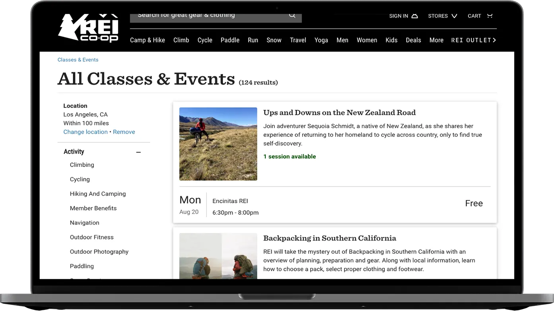Screen dimensions: 554x311
Task: Collapse the Activity filter section
Action: pos(138,152)
